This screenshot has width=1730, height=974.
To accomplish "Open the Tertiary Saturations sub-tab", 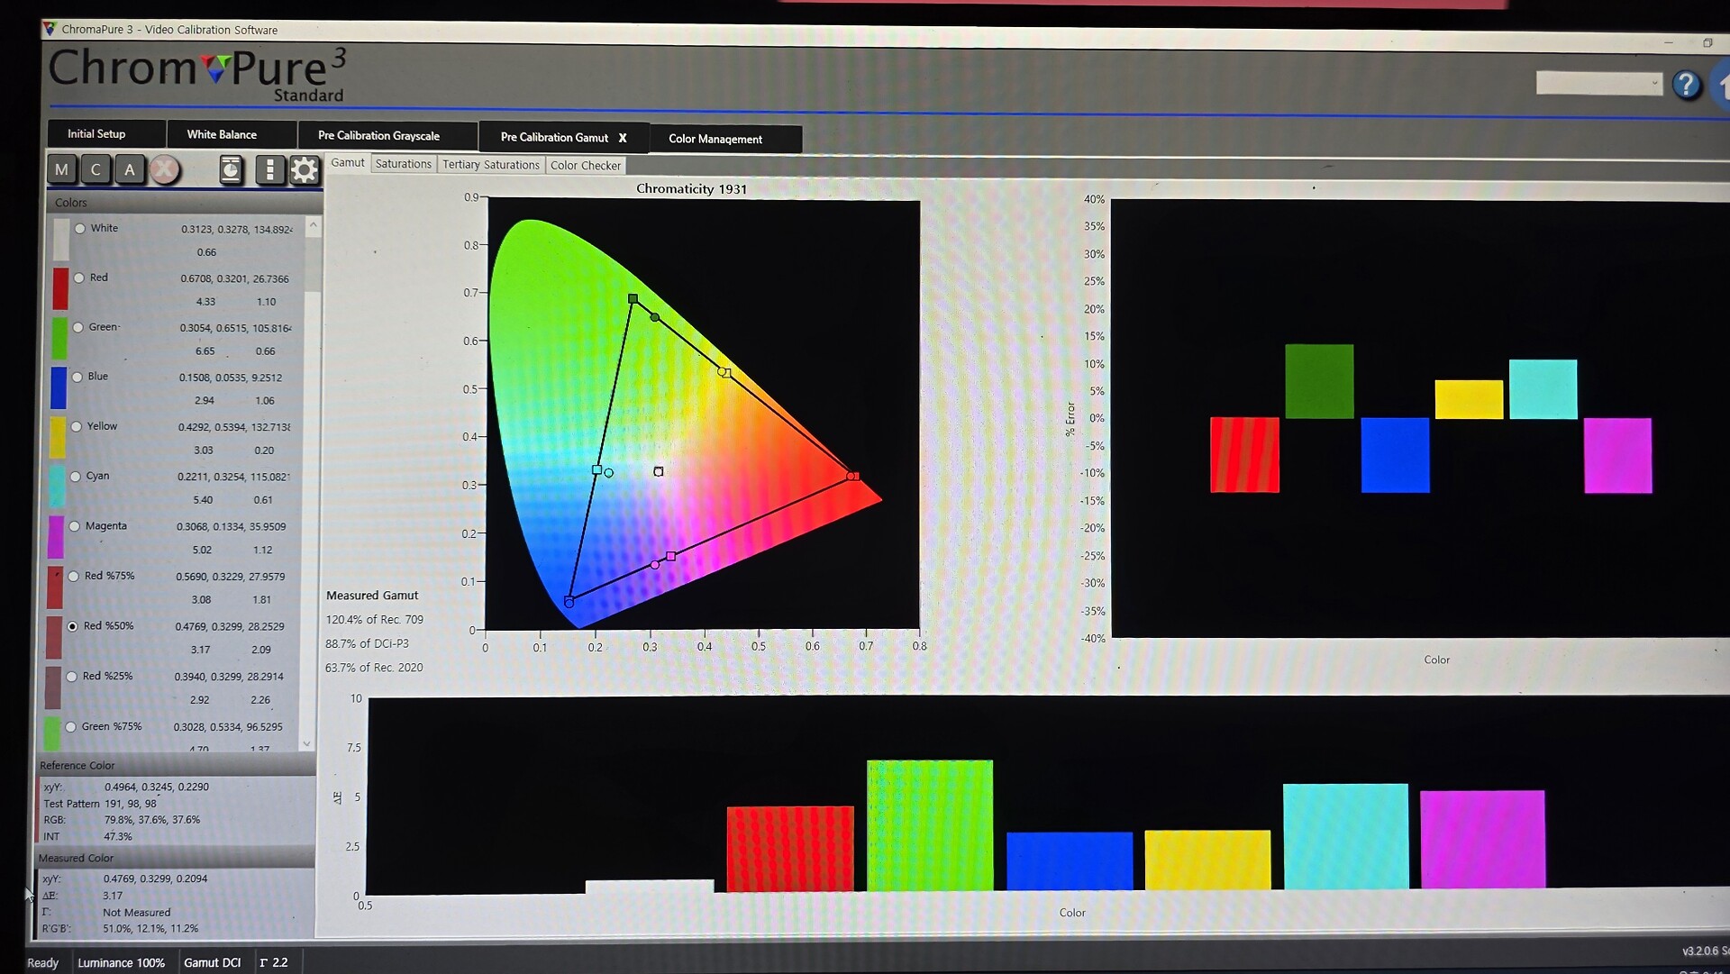I will pos(491,165).
